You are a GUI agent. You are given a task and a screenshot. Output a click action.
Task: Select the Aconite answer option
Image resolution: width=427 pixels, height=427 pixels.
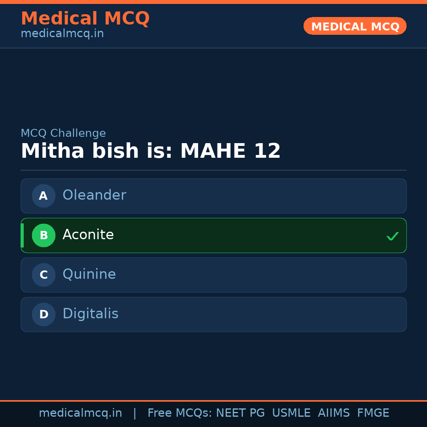(x=213, y=235)
